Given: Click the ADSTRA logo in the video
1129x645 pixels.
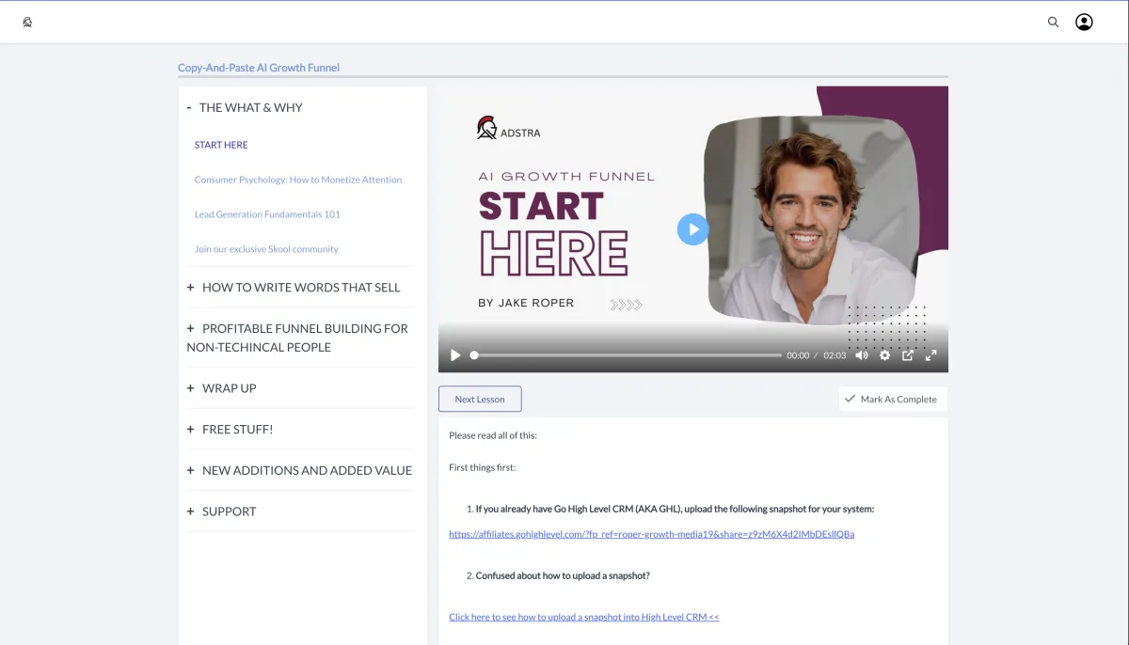Looking at the screenshot, I should (x=509, y=129).
